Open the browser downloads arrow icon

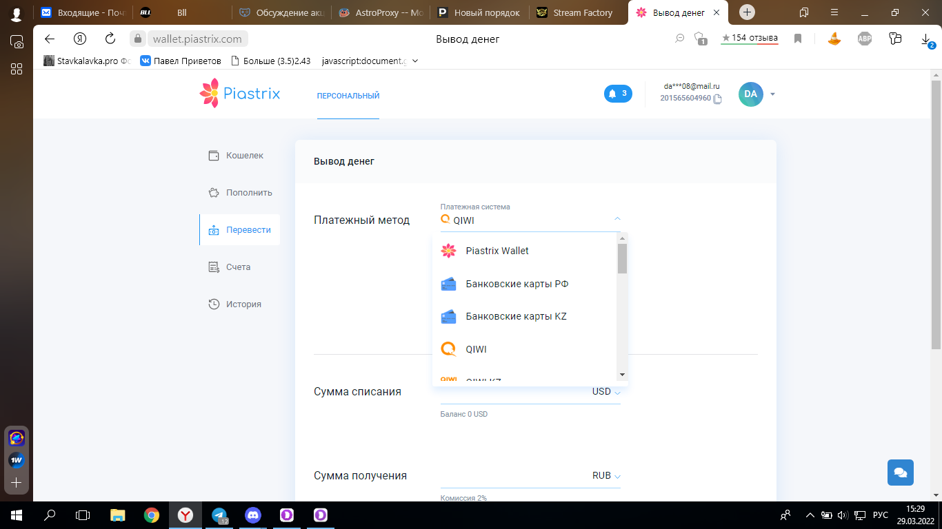pos(926,39)
